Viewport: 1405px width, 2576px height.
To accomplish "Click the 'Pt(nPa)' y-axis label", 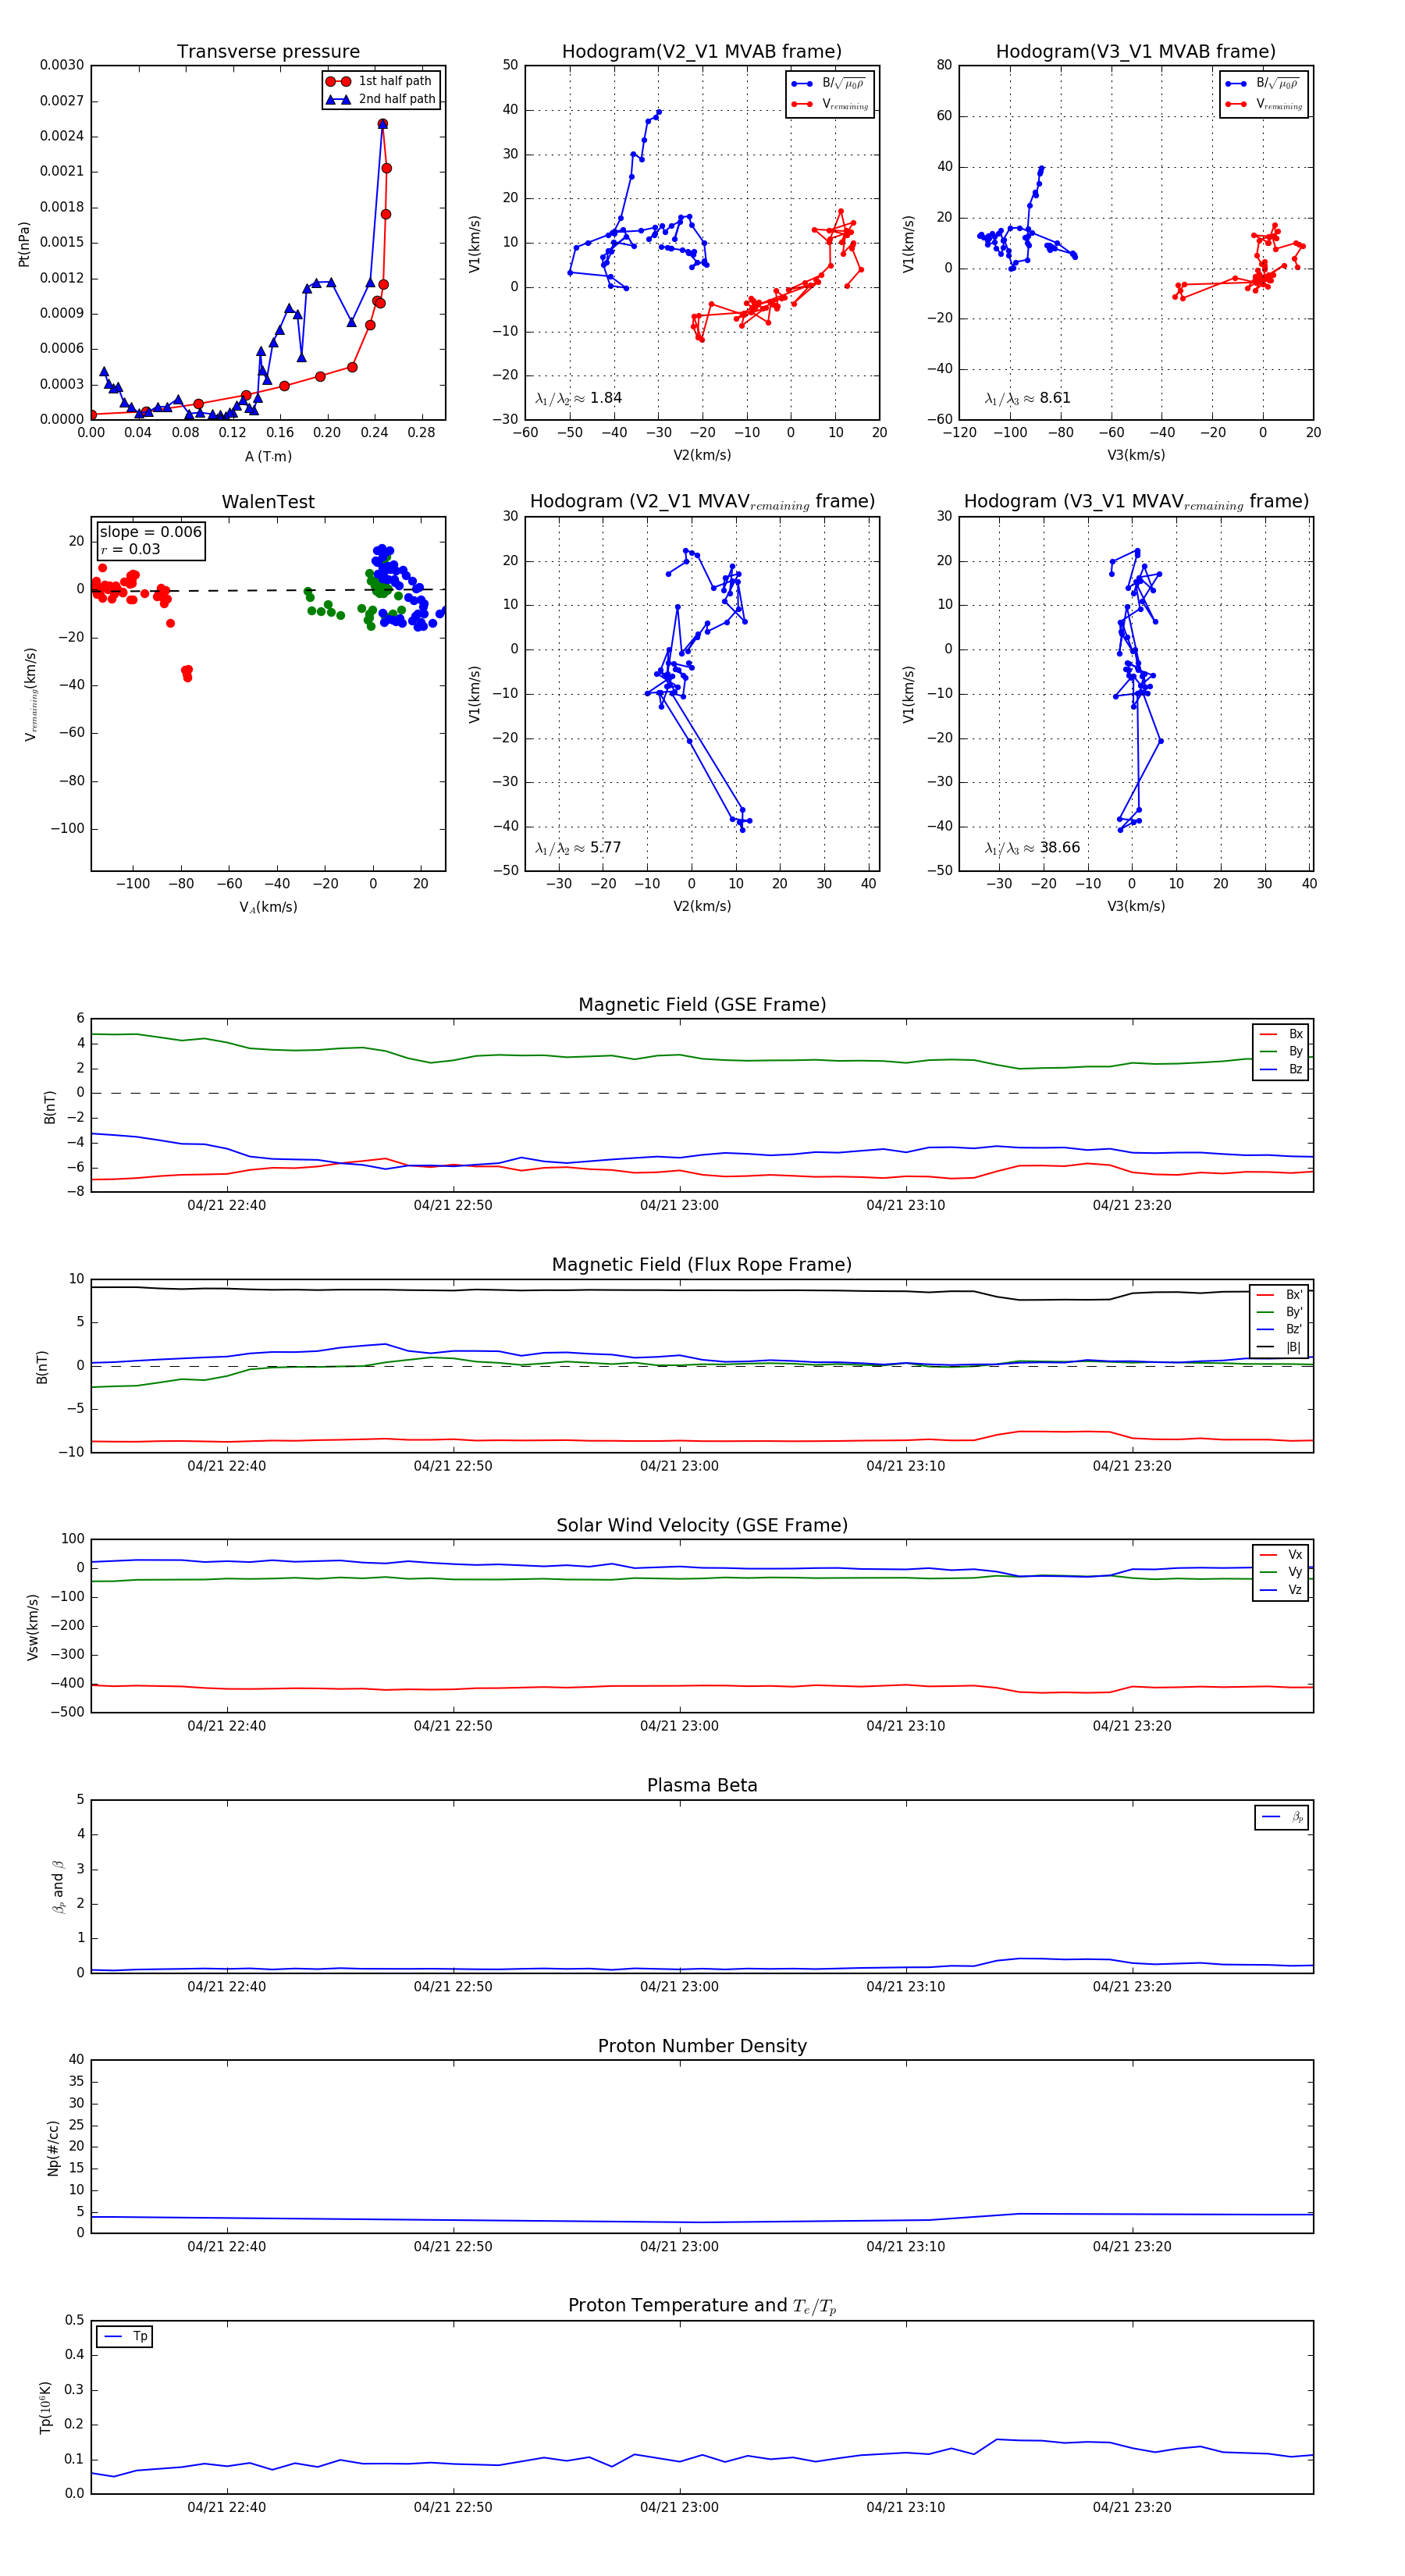I will 24,243.
